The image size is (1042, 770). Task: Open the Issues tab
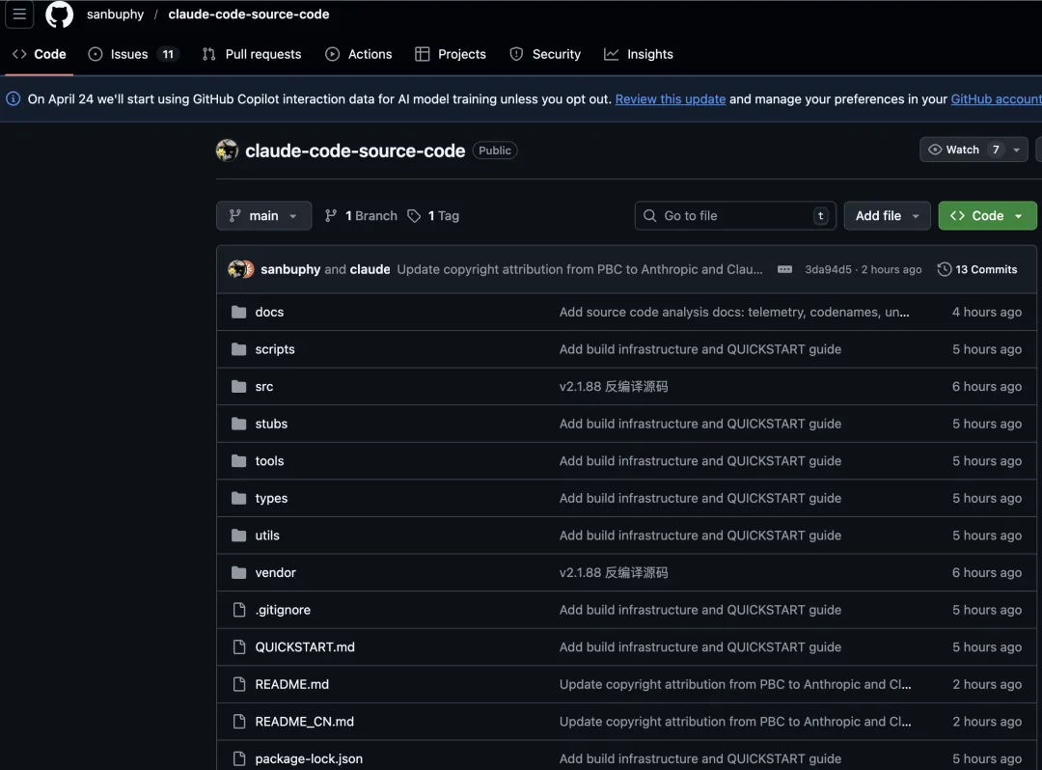(133, 54)
